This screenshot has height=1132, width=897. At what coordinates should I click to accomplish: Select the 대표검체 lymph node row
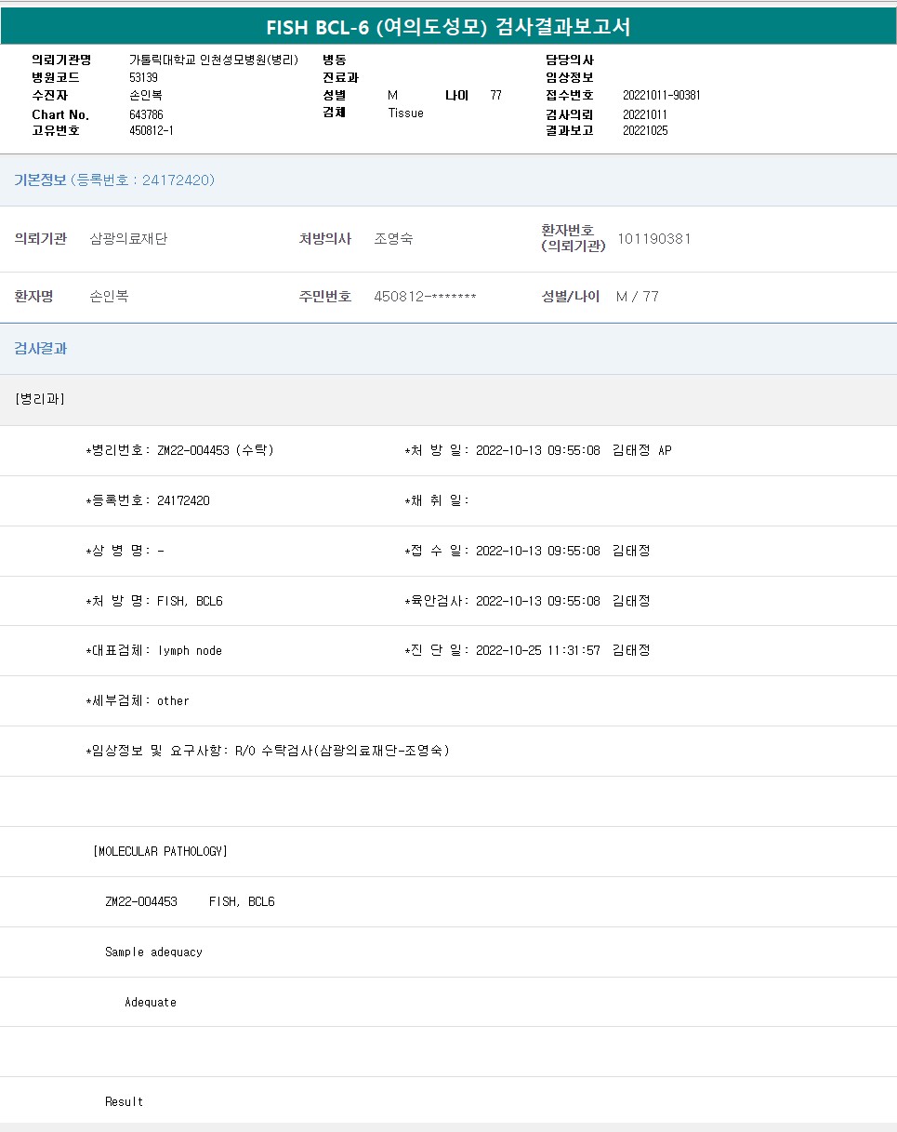point(154,651)
